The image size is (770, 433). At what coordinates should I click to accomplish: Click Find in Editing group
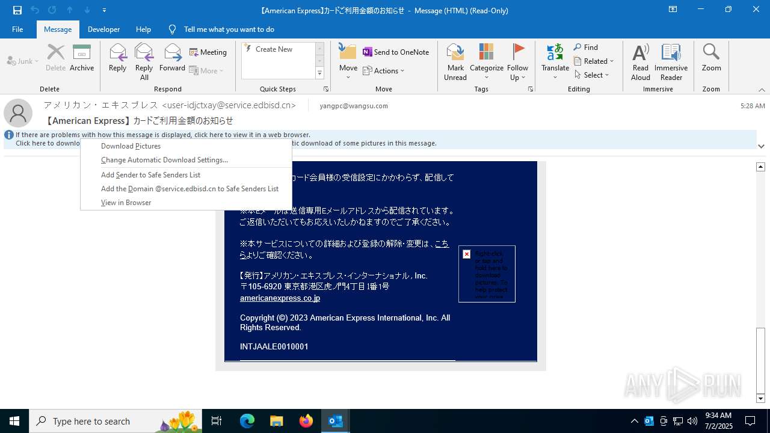[x=586, y=48]
